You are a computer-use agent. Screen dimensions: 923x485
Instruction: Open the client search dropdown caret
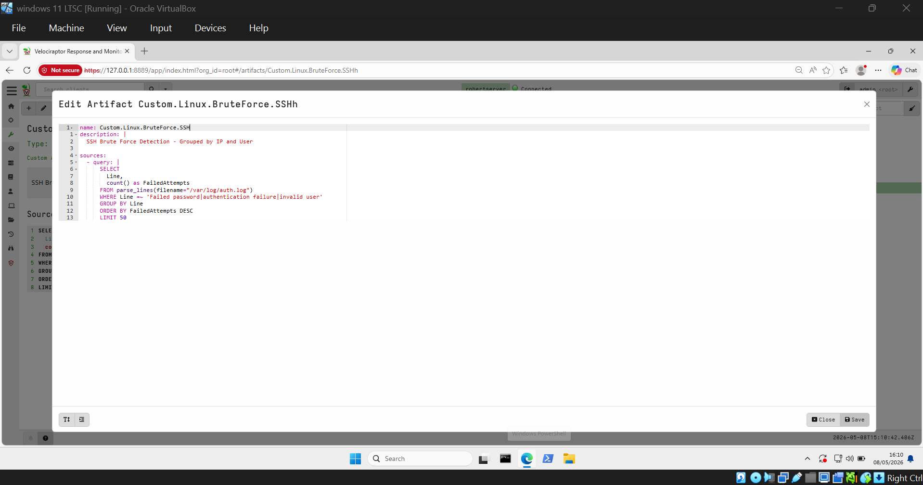pos(166,89)
